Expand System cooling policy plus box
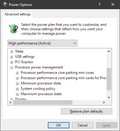The width and height of the screenshot is (120, 131). pos(17,89)
